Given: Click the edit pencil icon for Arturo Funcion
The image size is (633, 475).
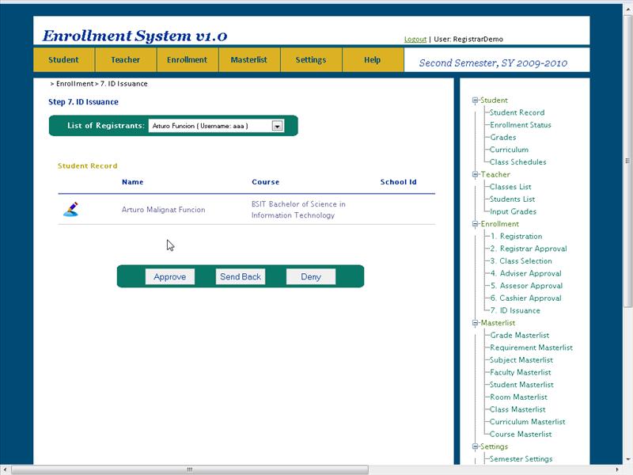Looking at the screenshot, I should (70, 209).
